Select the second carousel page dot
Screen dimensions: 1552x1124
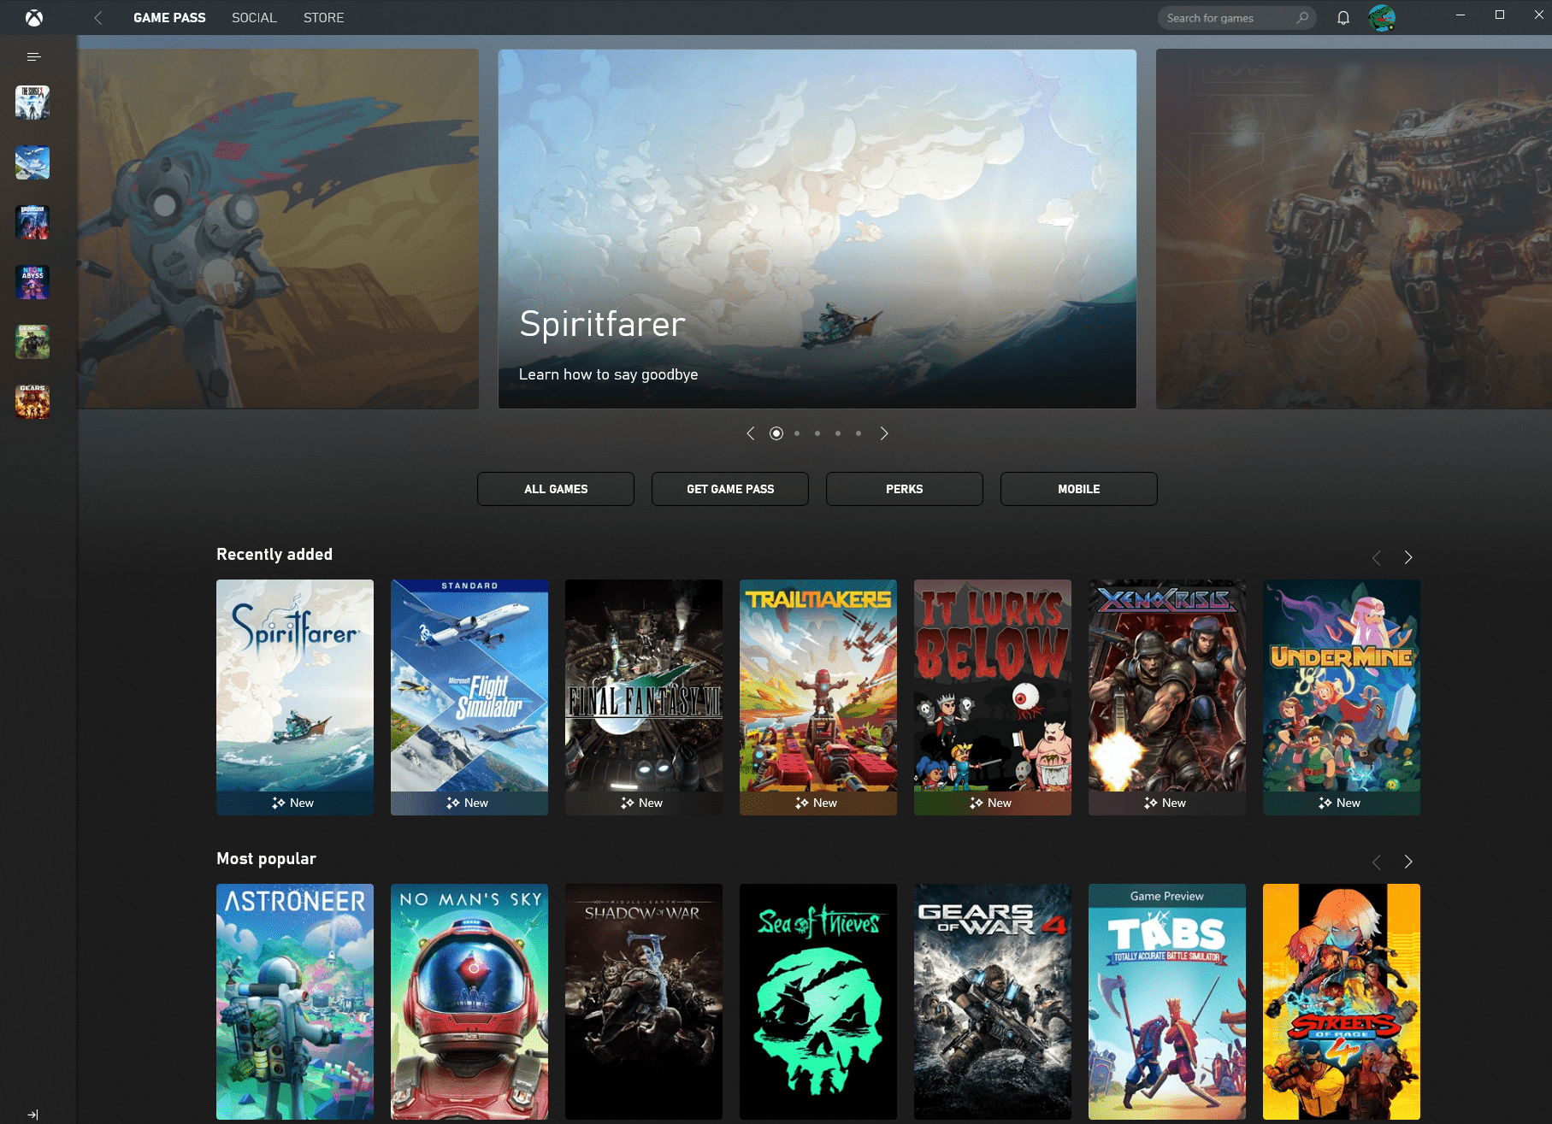pos(797,433)
